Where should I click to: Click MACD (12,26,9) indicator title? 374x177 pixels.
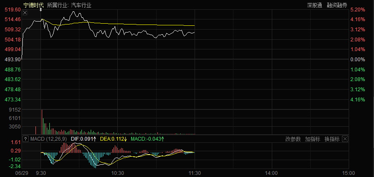[x=49, y=139]
